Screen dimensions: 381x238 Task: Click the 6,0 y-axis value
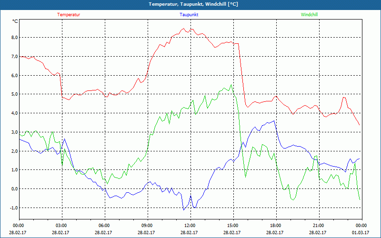(x=15, y=75)
